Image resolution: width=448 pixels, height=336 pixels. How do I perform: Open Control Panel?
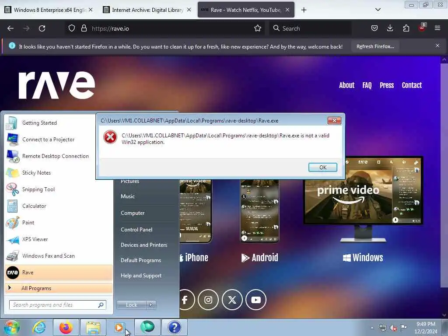[x=136, y=229]
